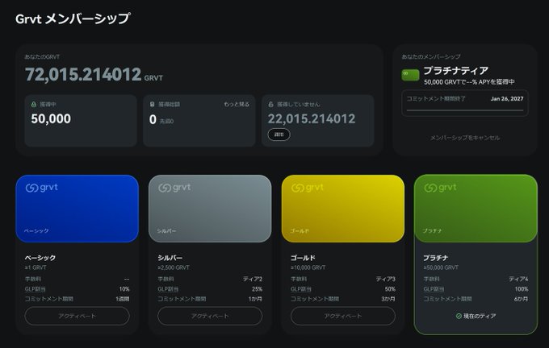Click the icon next to the 0 total label

[x=152, y=104]
